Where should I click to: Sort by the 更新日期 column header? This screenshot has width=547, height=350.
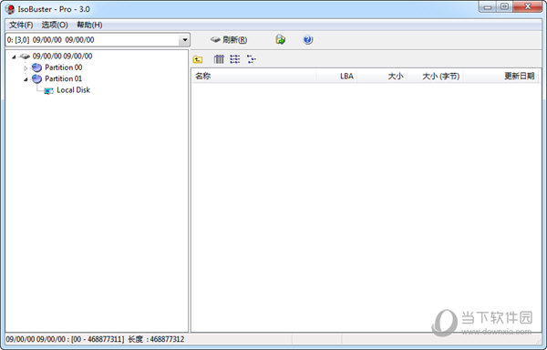click(501, 76)
